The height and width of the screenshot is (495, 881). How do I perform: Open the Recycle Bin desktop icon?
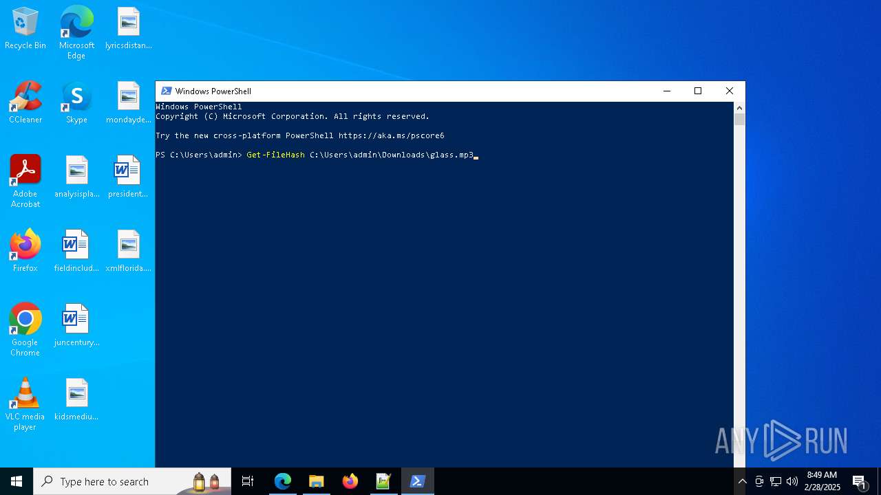25,29
